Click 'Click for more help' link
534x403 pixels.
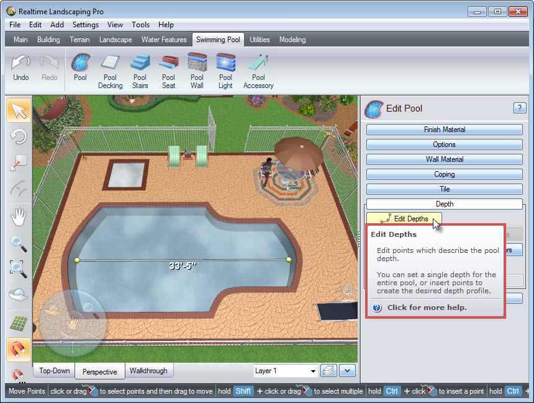coord(427,308)
